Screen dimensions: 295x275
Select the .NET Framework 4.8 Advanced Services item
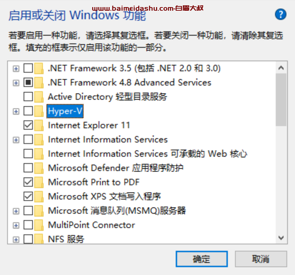click(x=129, y=83)
